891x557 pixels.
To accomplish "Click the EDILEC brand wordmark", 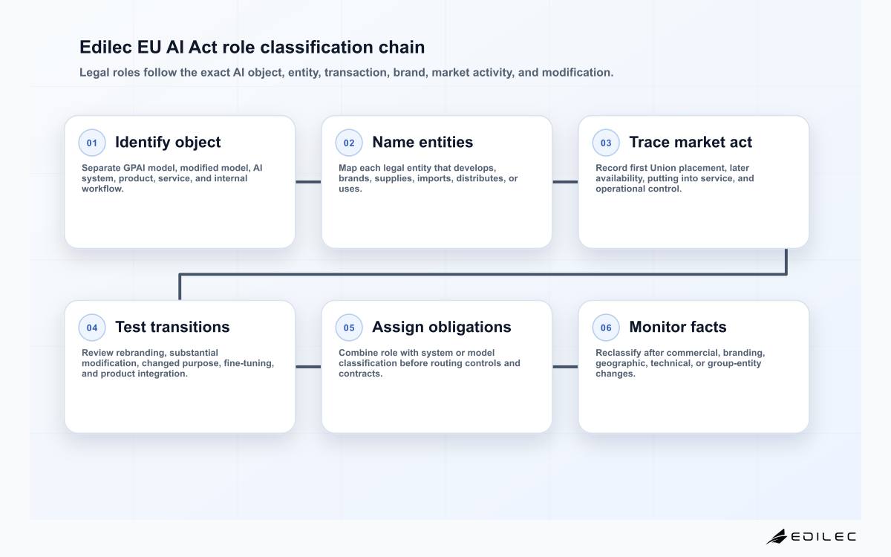I will (823, 536).
